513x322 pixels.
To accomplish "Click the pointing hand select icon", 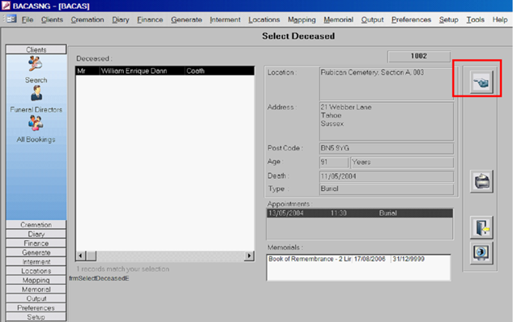I will point(481,83).
